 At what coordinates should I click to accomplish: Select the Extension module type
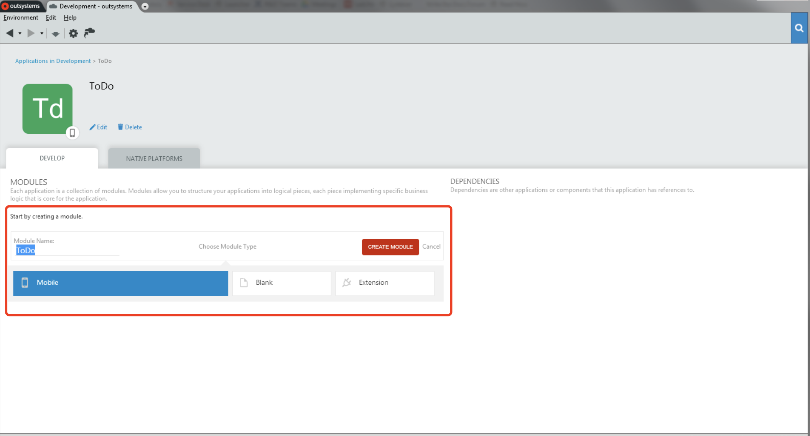384,283
